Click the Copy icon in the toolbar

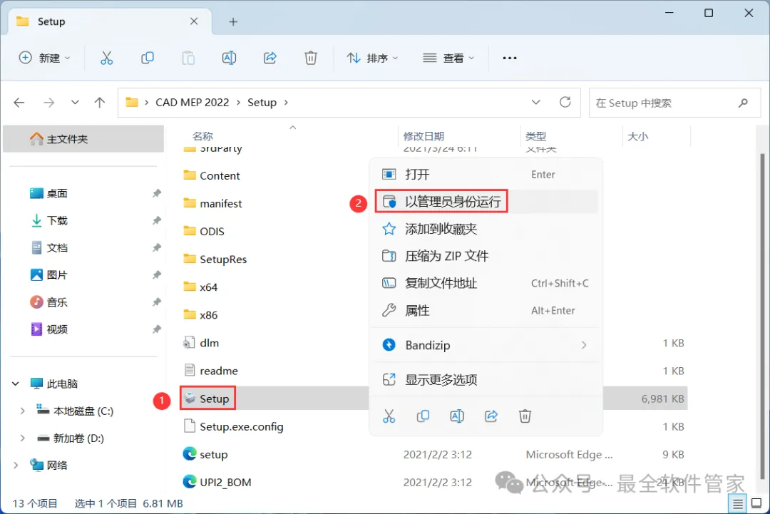pyautogui.click(x=148, y=58)
